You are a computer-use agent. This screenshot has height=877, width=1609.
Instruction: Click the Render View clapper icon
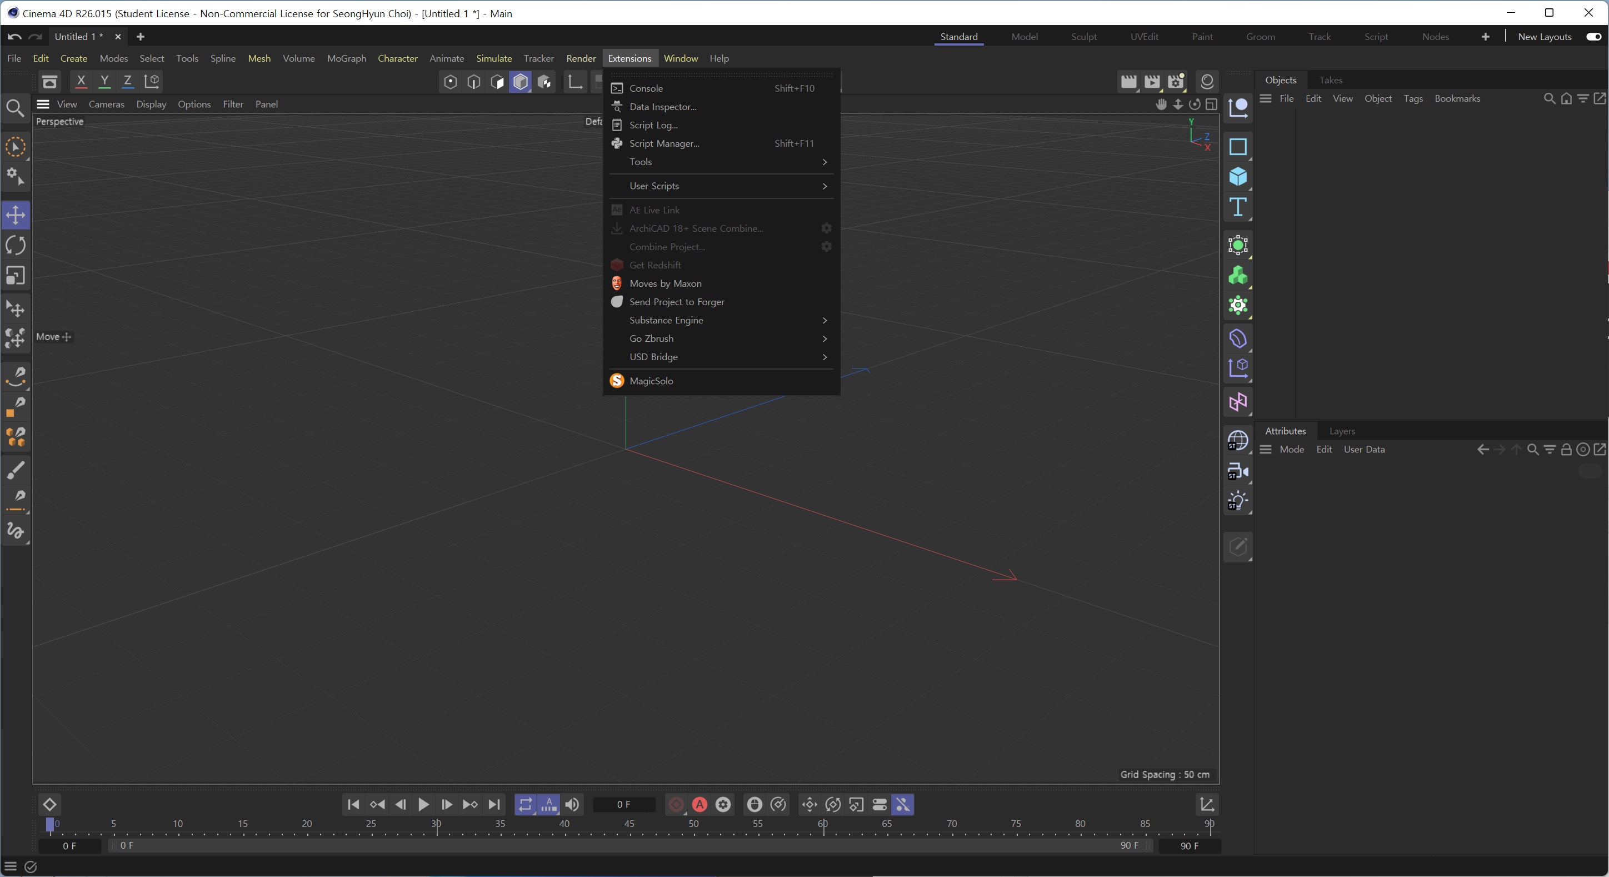coord(1128,82)
